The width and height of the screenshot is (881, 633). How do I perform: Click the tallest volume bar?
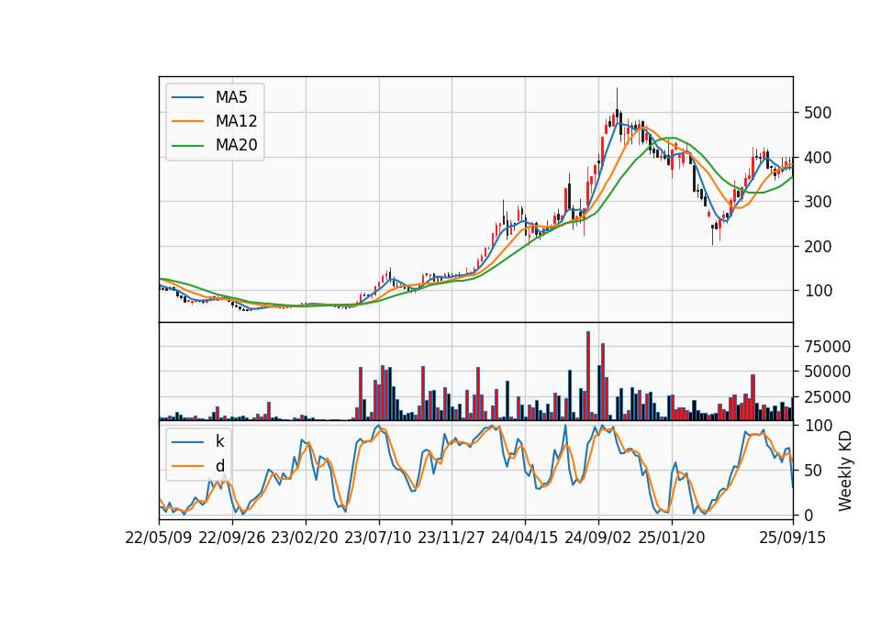click(587, 376)
